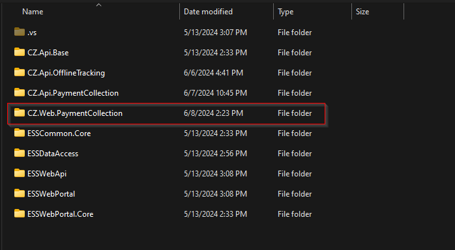This screenshot has height=250, width=455.
Task: Select the ESSWebPortal folder icon
Action: pyautogui.click(x=20, y=193)
